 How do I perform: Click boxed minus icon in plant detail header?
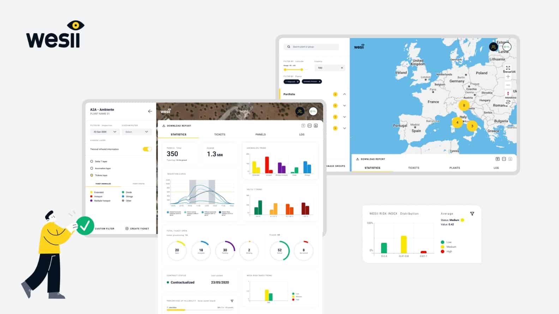[x=309, y=126]
